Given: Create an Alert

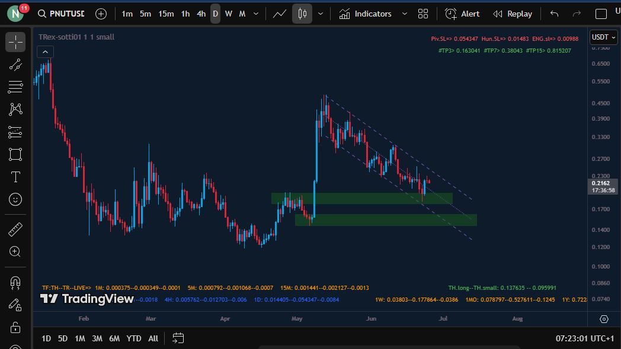Looking at the screenshot, I should pyautogui.click(x=462, y=14).
